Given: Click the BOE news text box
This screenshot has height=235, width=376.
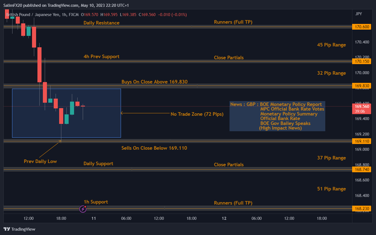Looking at the screenshot, I should click(x=277, y=116).
